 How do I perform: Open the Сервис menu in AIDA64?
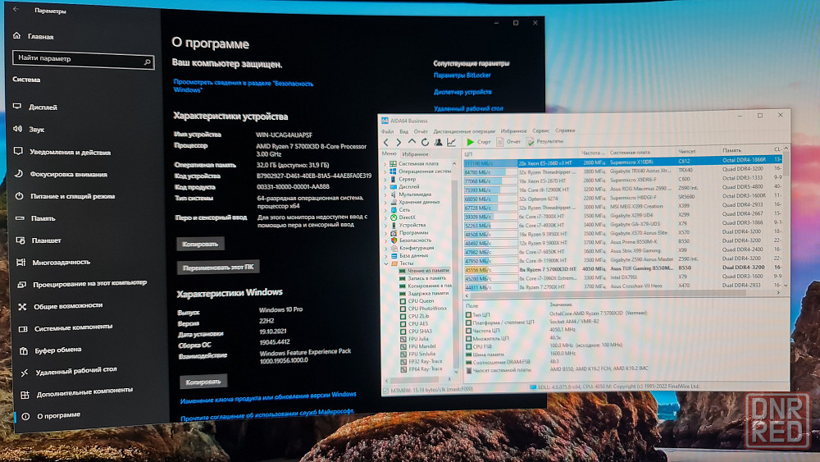[x=540, y=130]
